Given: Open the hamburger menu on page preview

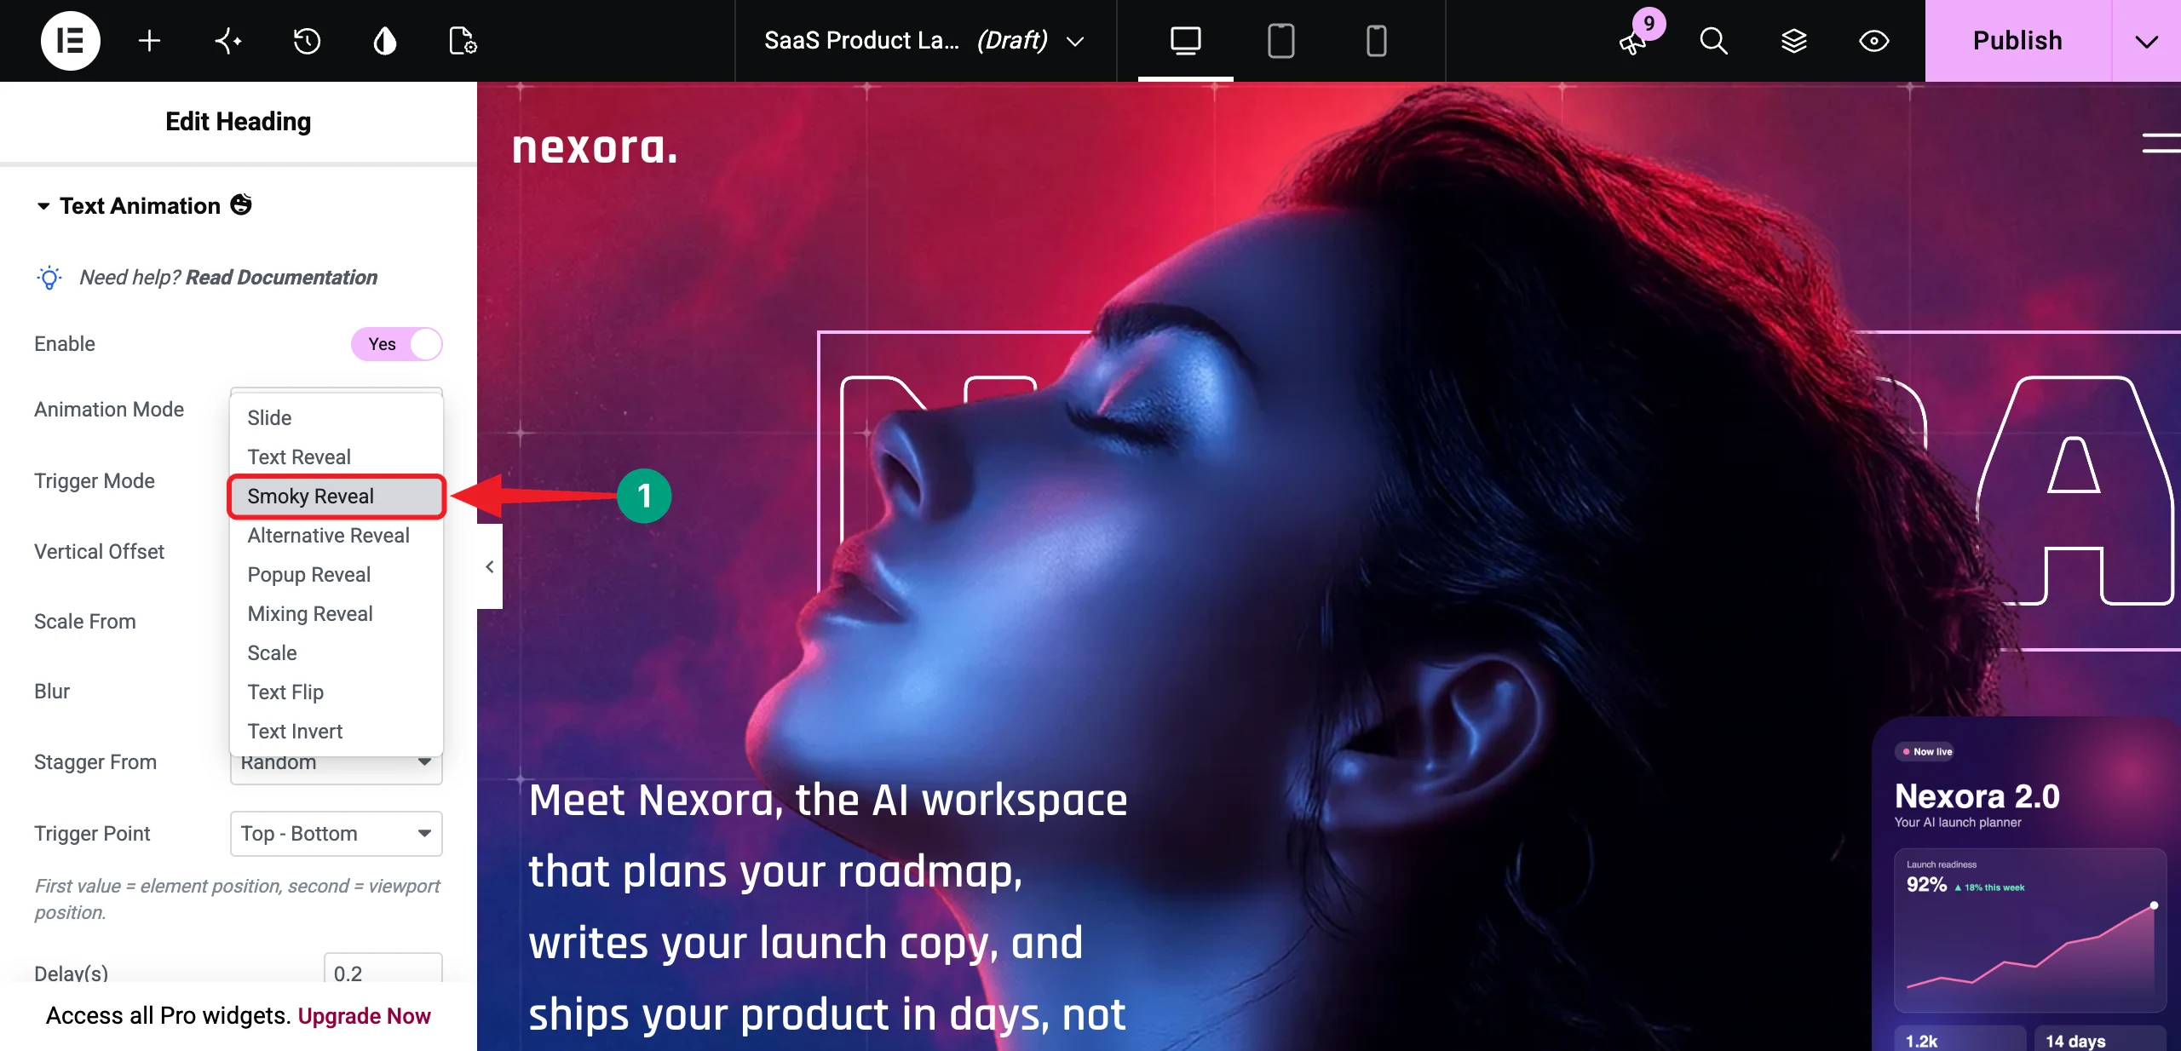Looking at the screenshot, I should pos(2161,143).
